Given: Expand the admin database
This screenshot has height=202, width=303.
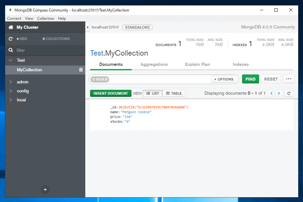Looking at the screenshot, I should click(x=11, y=82).
